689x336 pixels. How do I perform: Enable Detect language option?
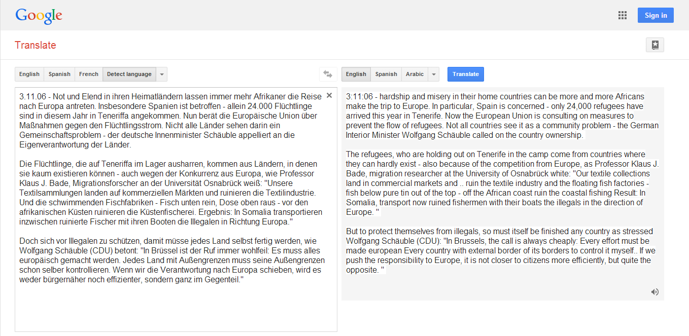pos(129,74)
